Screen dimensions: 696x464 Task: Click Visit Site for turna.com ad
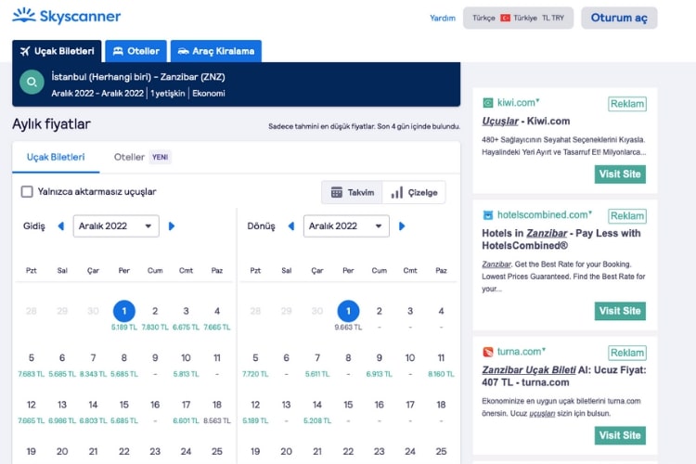pyautogui.click(x=620, y=435)
